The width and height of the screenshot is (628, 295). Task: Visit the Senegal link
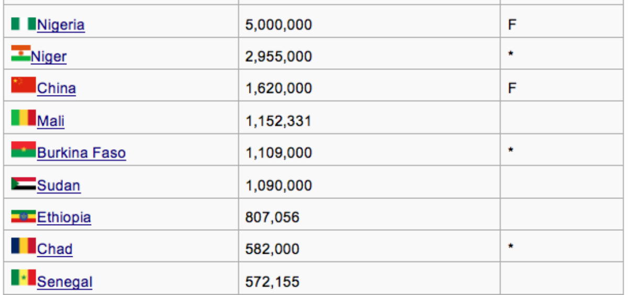tap(65, 282)
